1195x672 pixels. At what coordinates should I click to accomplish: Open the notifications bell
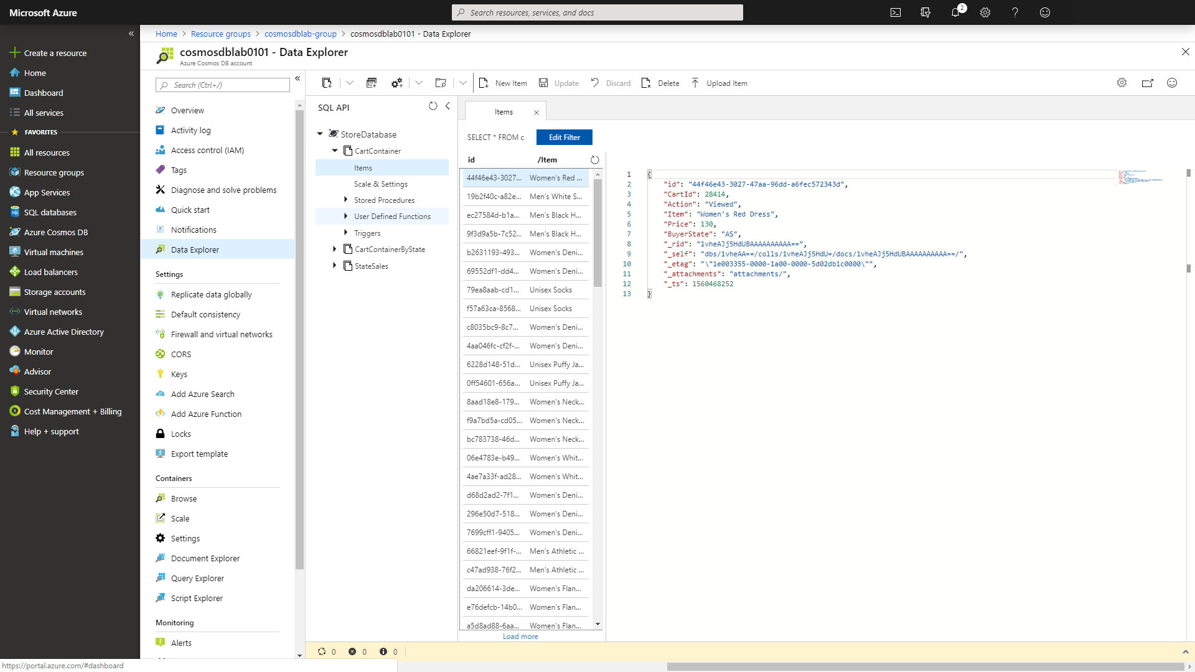coord(955,12)
